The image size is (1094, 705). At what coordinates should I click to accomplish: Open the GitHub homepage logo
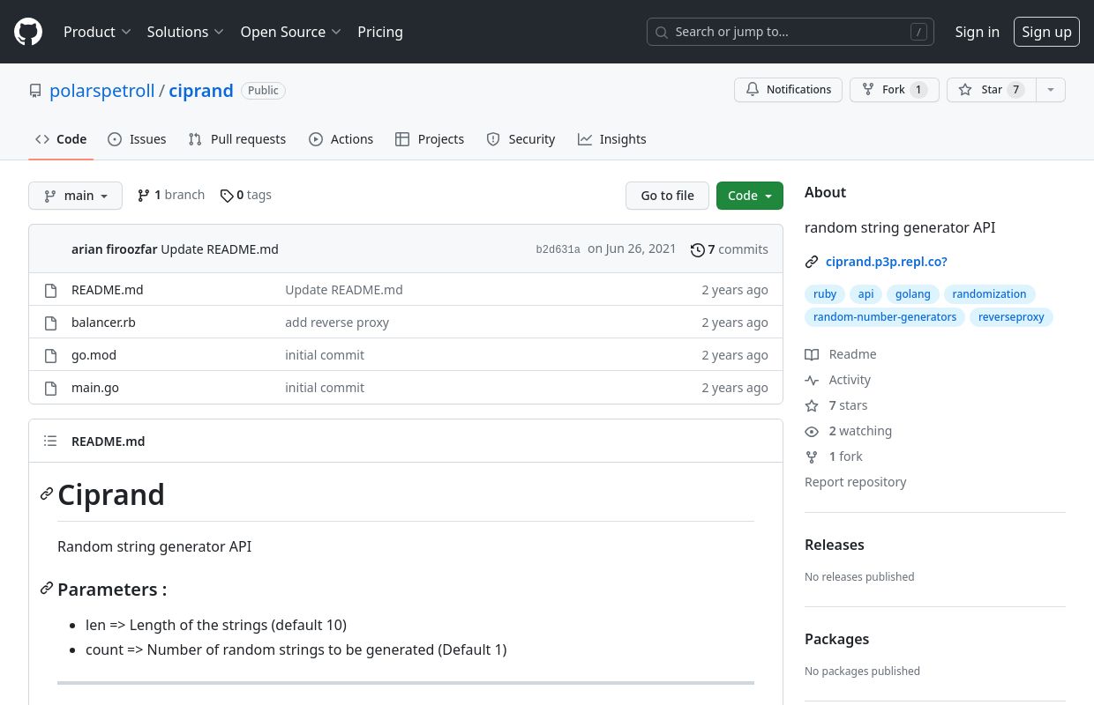click(x=28, y=32)
